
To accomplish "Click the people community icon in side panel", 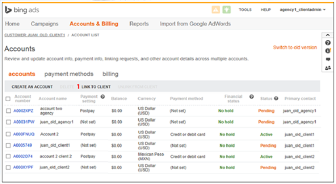I will point(328,68).
